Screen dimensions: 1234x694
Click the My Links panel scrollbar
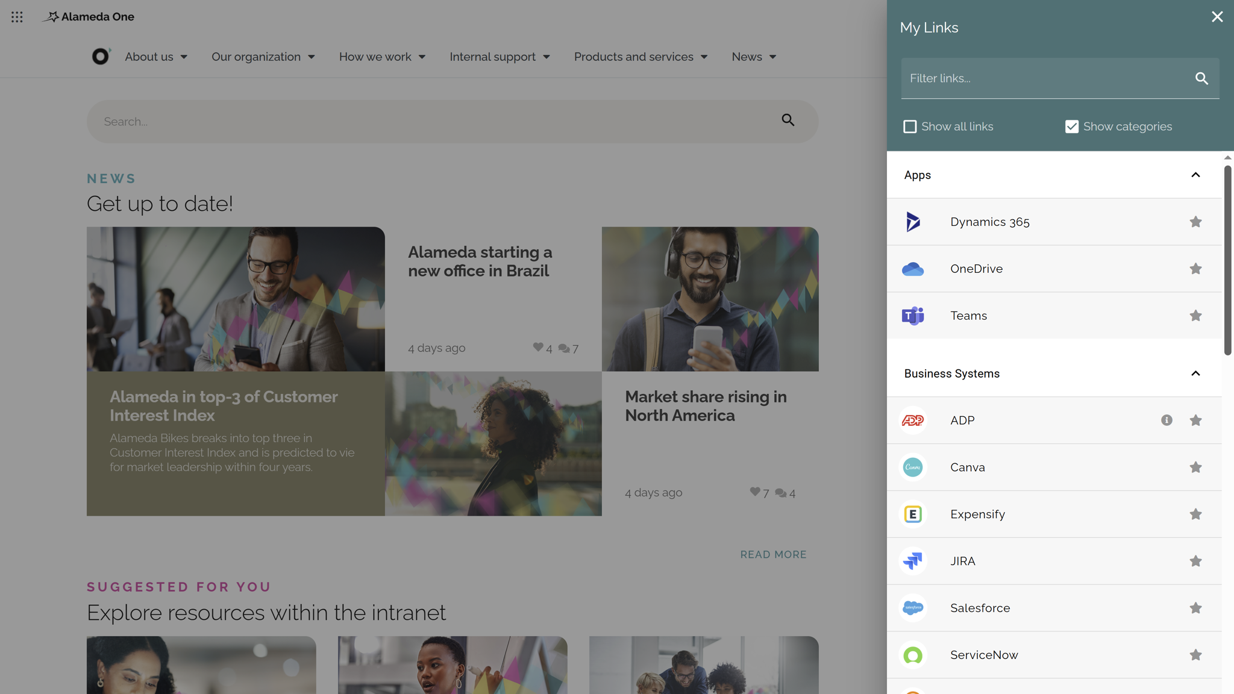tap(1227, 260)
